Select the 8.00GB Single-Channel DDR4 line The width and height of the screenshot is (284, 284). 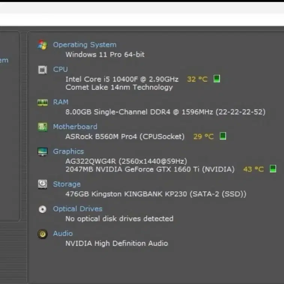(165, 112)
